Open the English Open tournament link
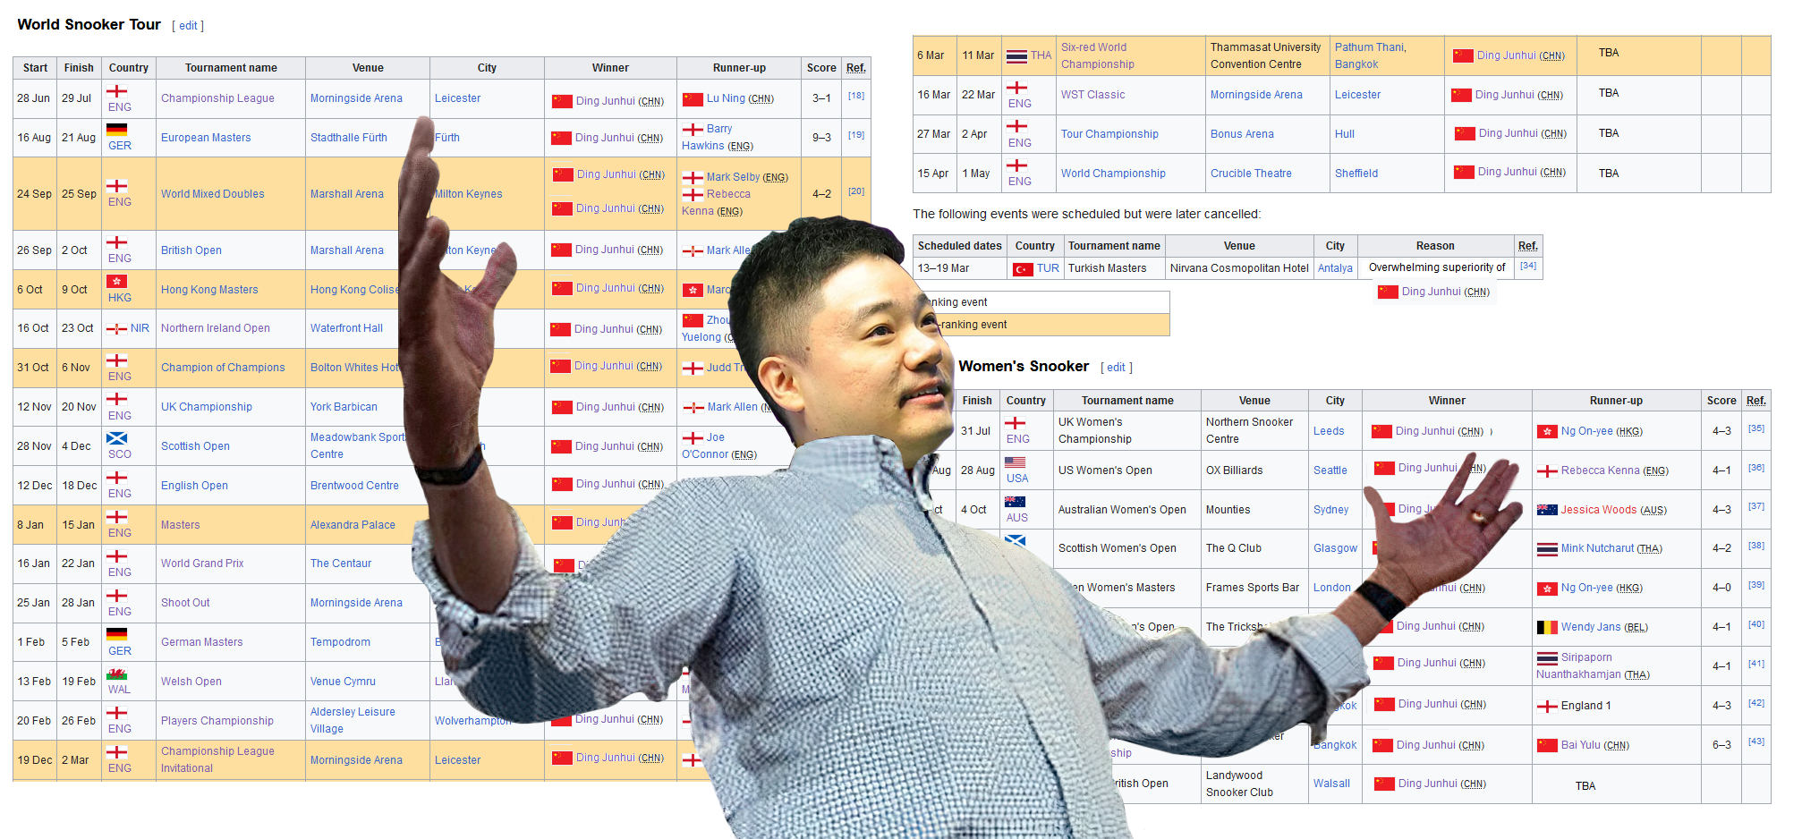1802x839 pixels. point(194,486)
